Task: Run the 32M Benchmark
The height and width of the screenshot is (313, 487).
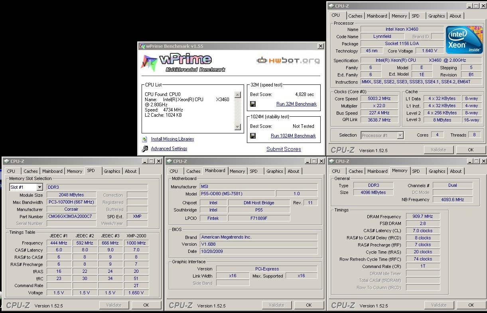Action: pos(296,104)
